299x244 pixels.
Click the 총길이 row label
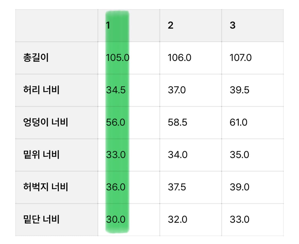coord(36,57)
